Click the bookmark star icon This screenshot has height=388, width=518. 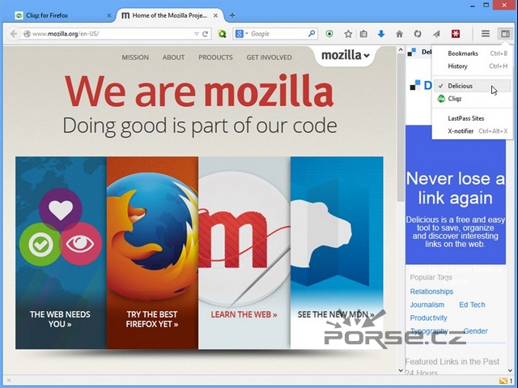[x=348, y=34]
